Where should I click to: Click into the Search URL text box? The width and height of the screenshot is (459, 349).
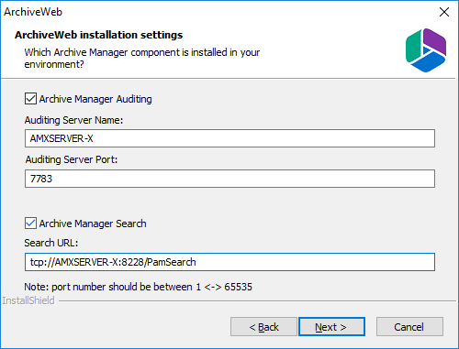[x=229, y=262]
